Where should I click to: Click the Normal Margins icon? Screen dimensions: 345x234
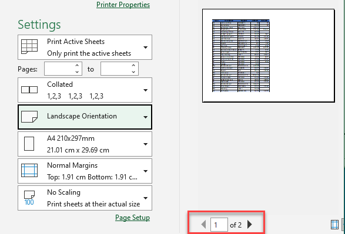29,170
